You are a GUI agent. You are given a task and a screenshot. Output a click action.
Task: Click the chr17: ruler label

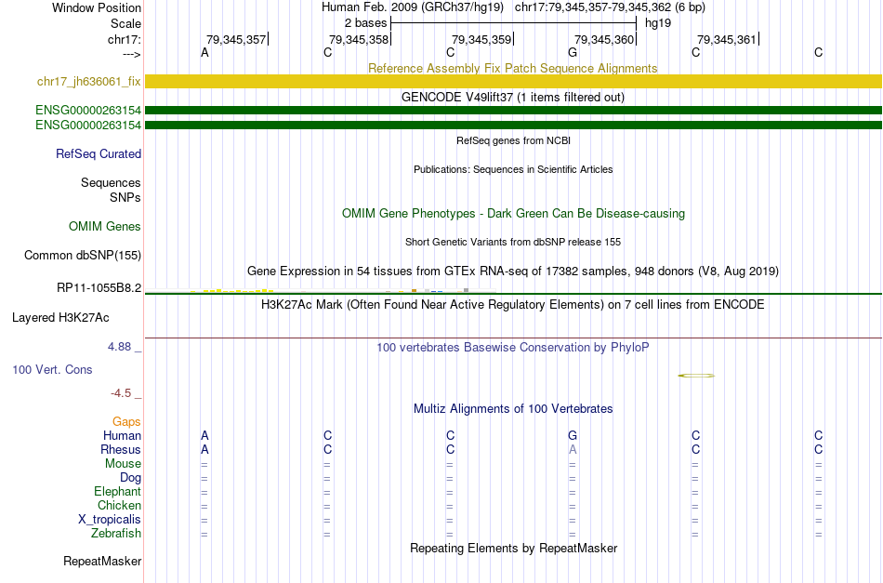pos(125,39)
